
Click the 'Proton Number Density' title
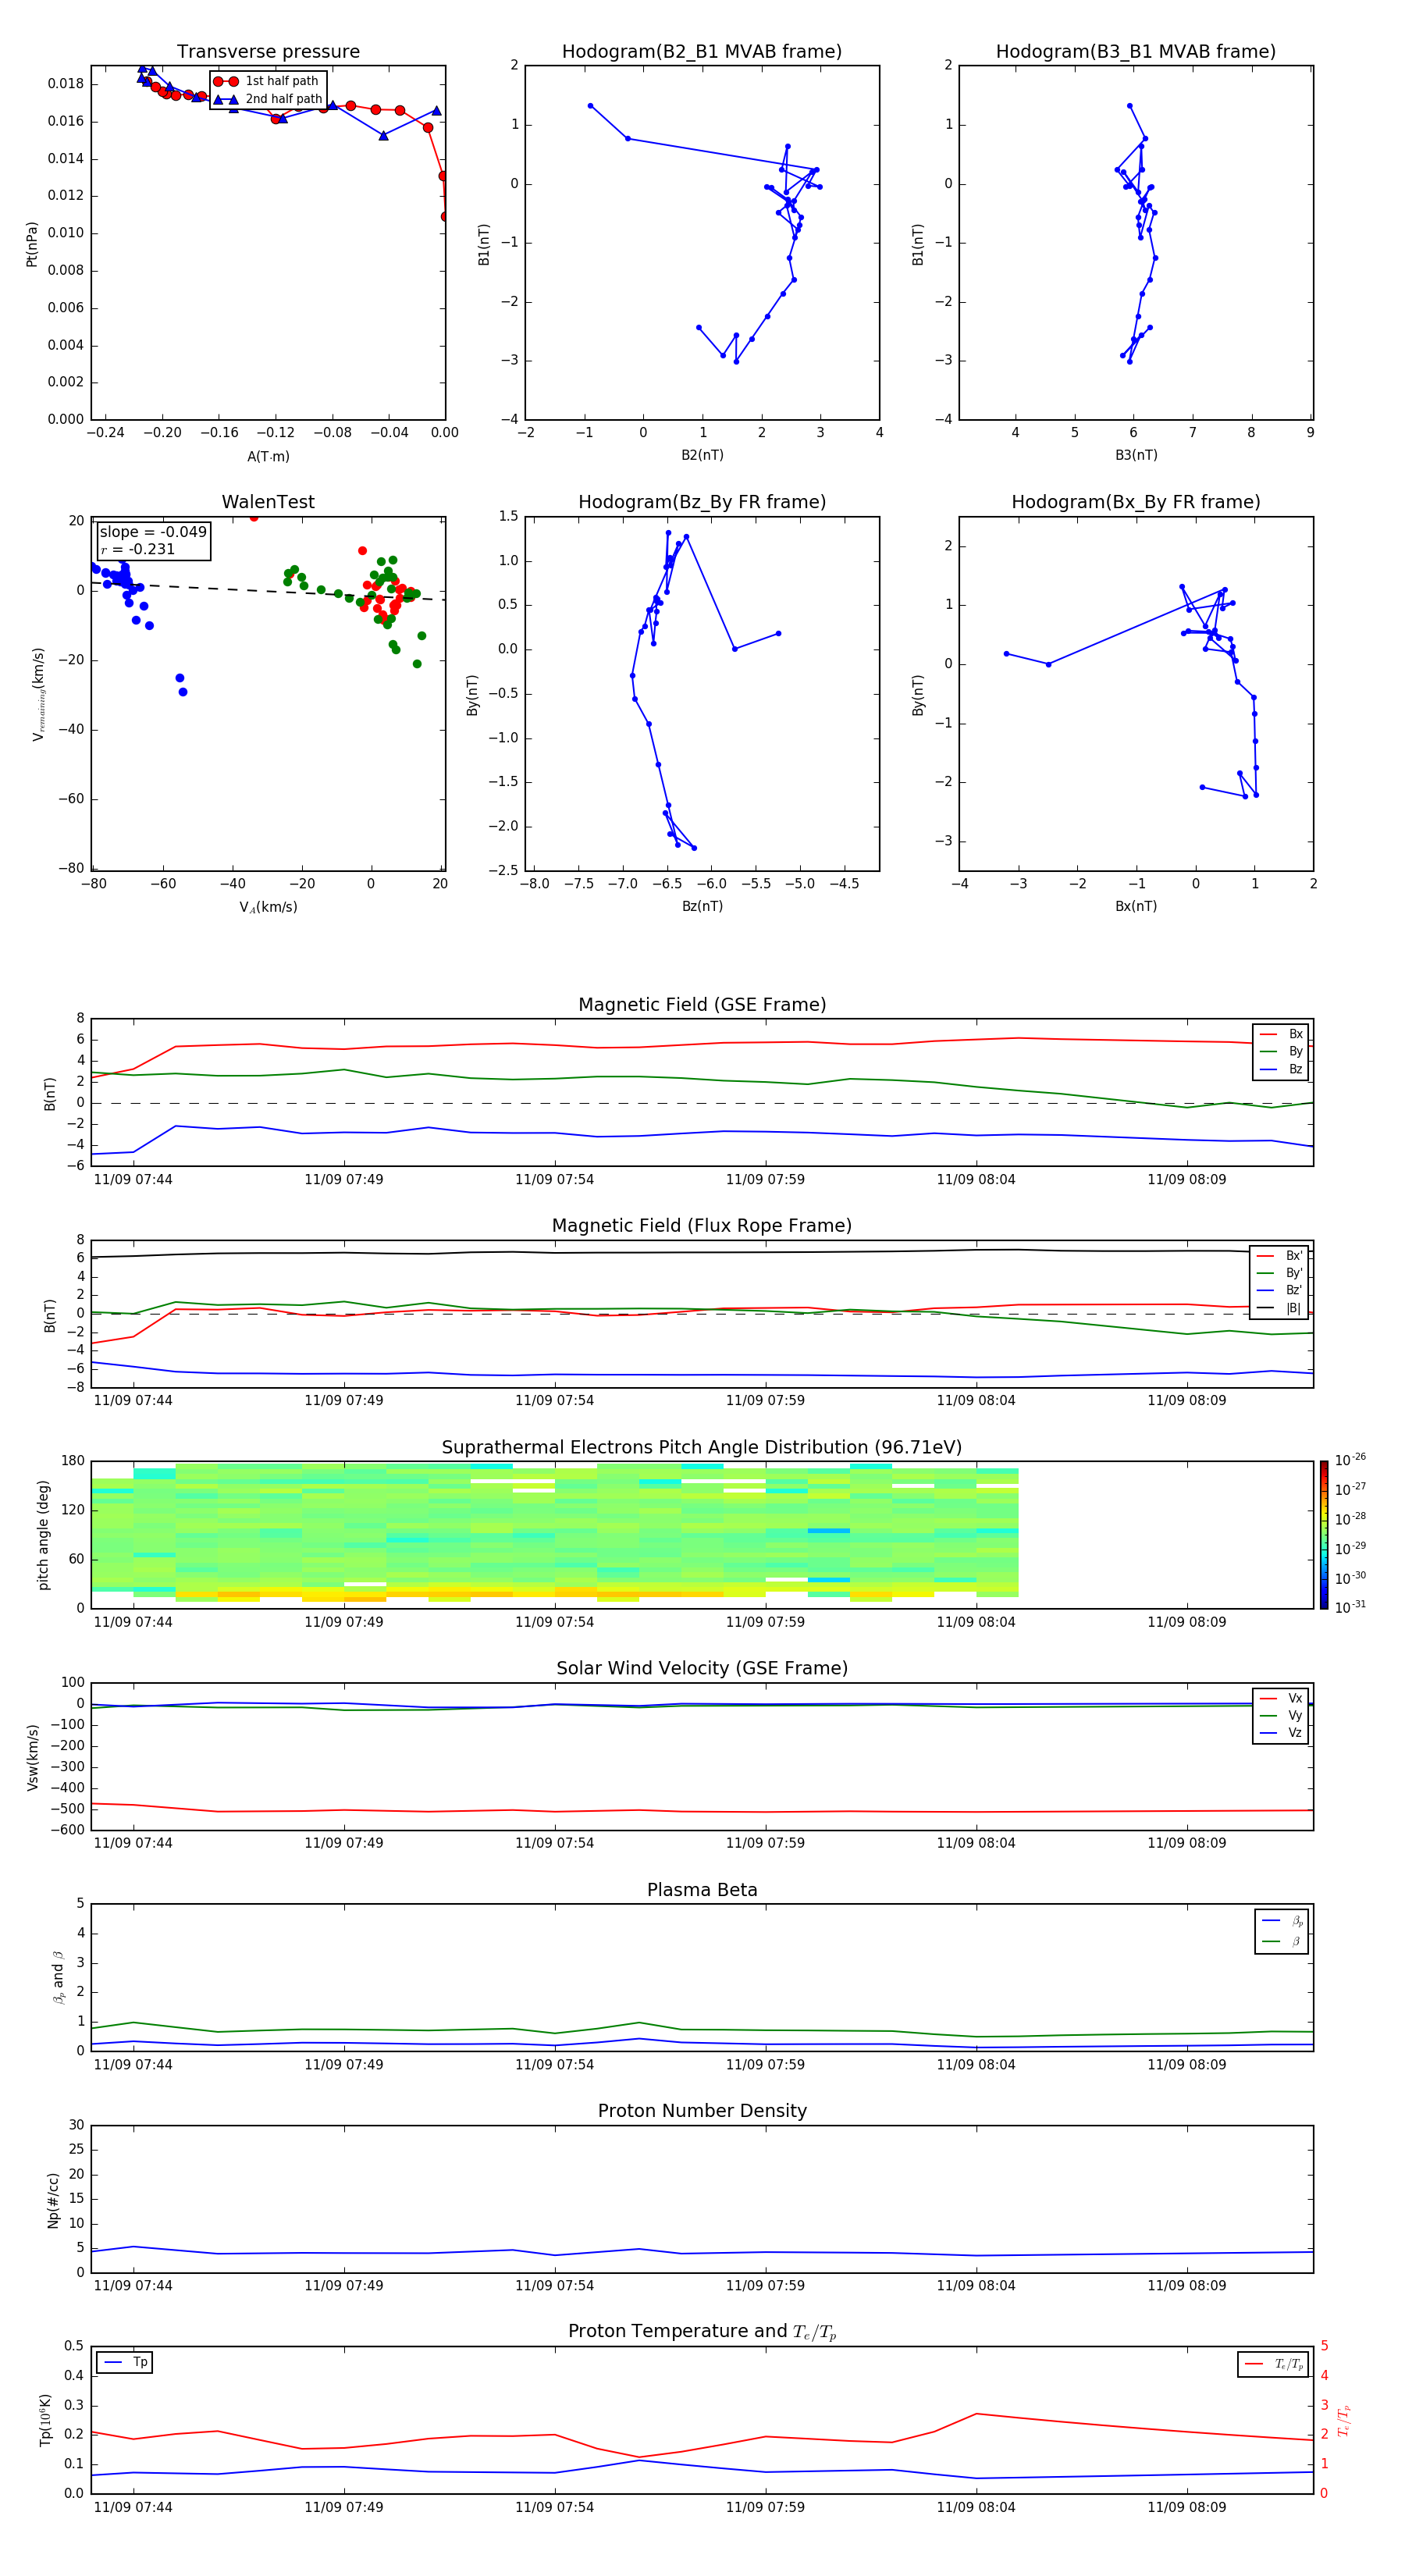(702, 2111)
